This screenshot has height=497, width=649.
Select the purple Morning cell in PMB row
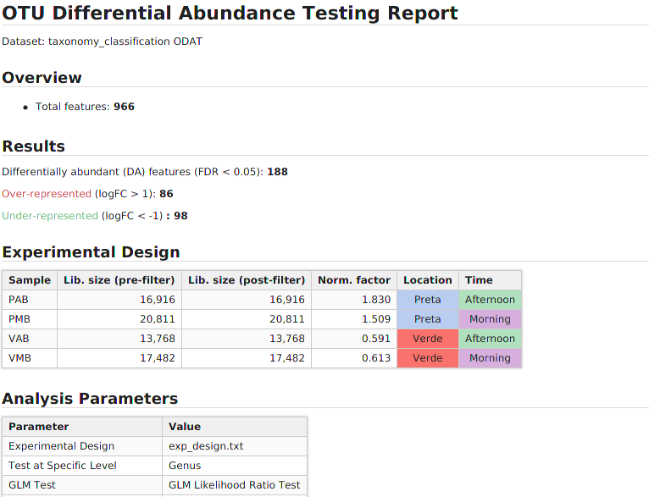pos(490,319)
